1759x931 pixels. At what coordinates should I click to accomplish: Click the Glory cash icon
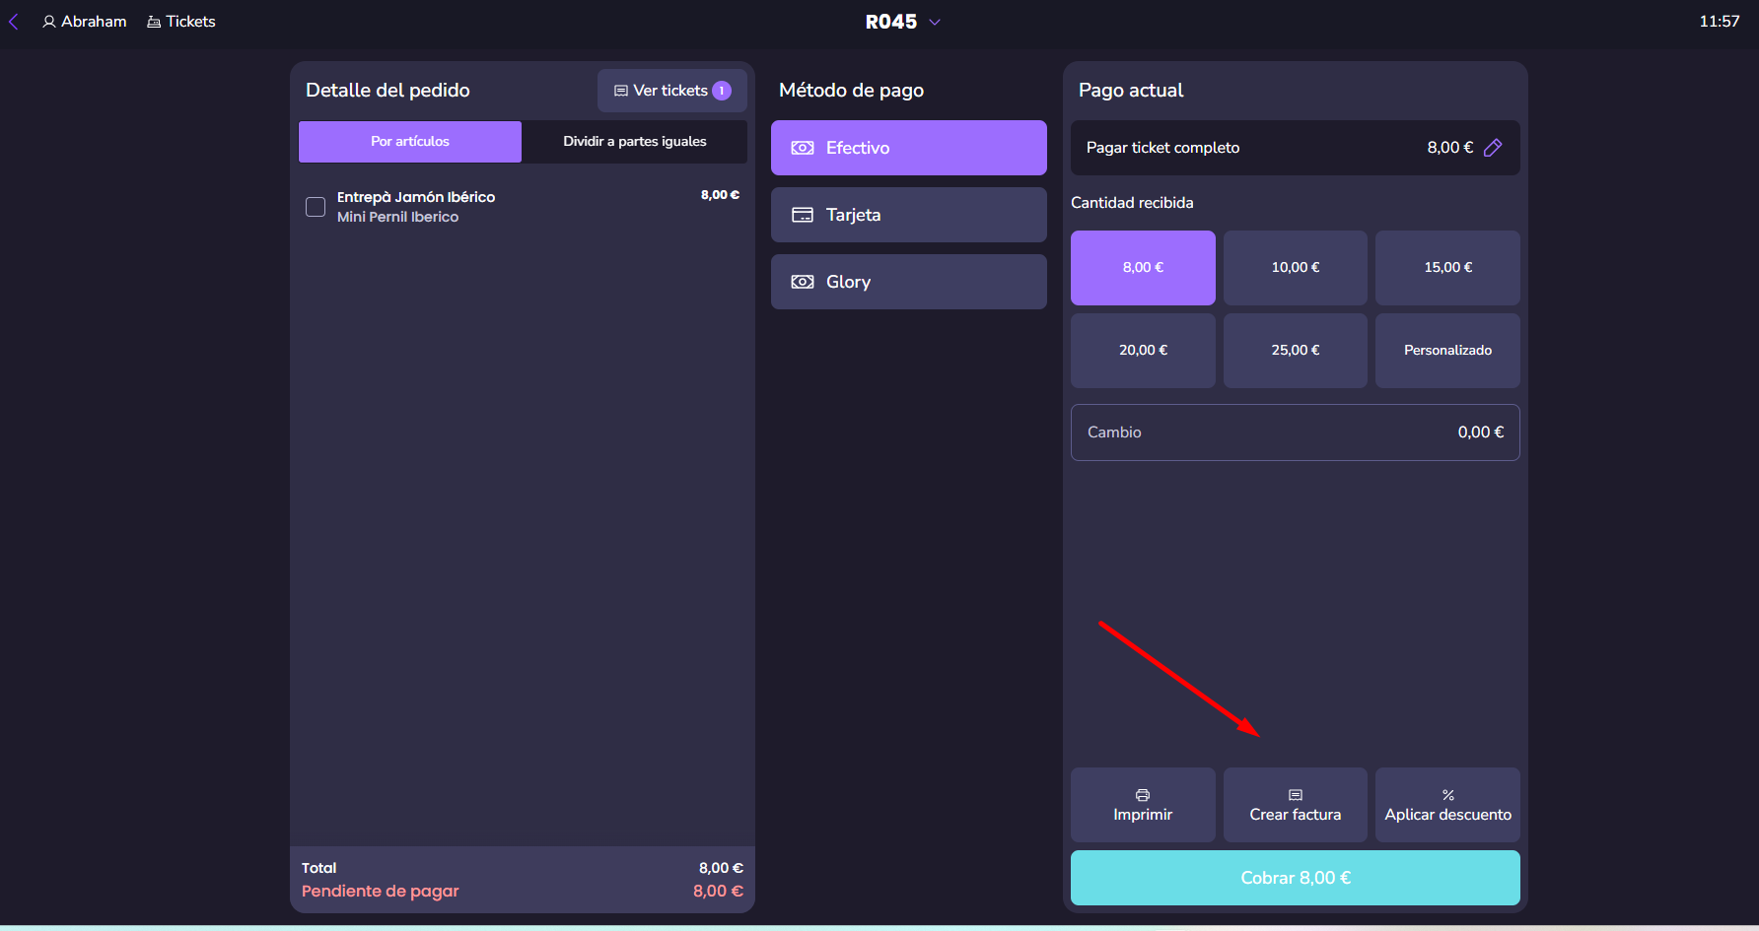803,282
